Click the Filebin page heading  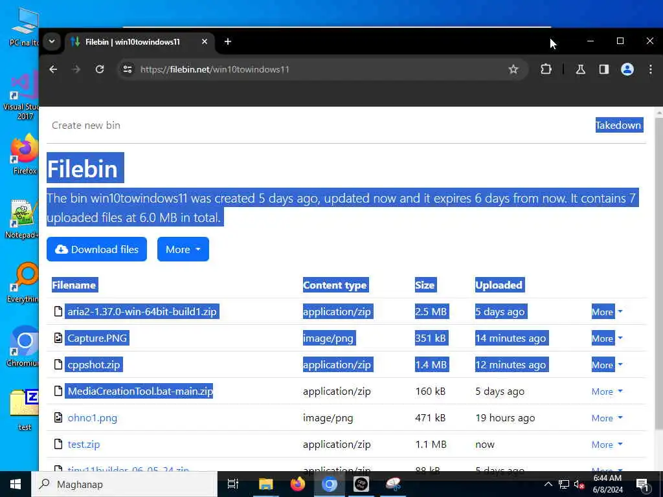coord(82,169)
